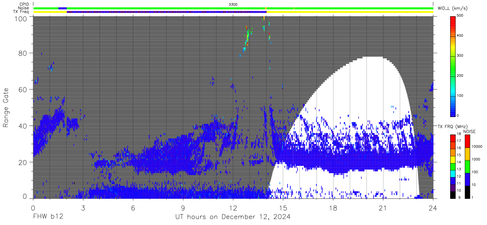The image size is (487, 225).
Task: Click the 400 label on width colorbar
Action: click(x=460, y=35)
